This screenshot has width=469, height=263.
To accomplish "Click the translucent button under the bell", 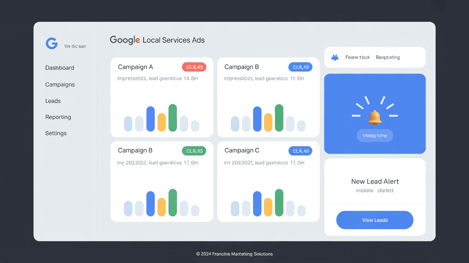I will (375, 136).
